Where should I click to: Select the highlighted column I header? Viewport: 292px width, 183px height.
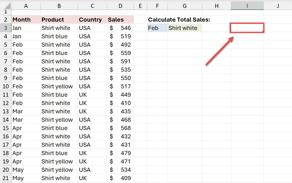pos(247,6)
